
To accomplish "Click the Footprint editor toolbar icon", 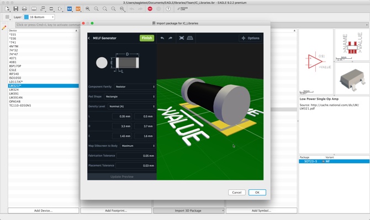I will coord(51,9).
